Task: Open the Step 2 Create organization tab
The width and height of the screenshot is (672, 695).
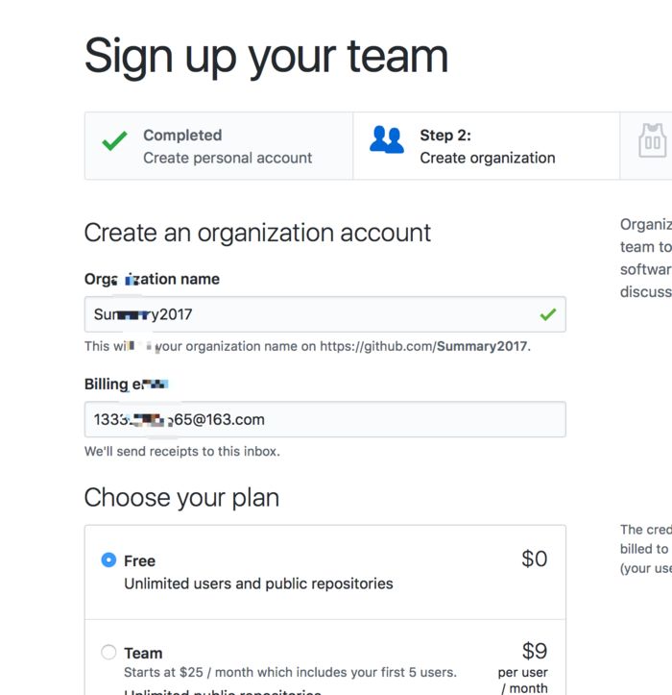Action: click(487, 146)
